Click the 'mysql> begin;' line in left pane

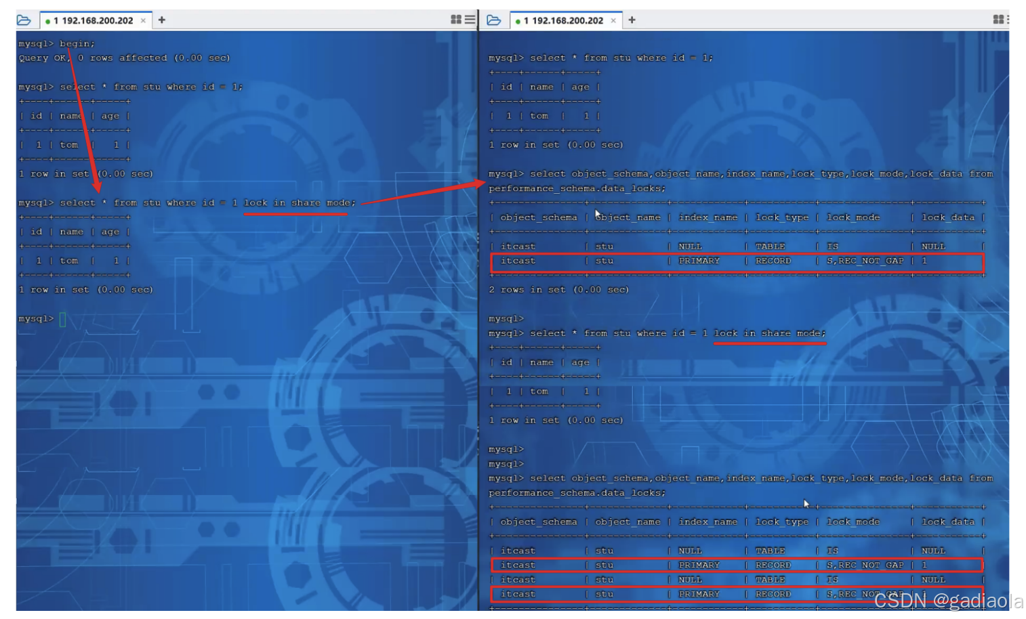click(x=57, y=43)
